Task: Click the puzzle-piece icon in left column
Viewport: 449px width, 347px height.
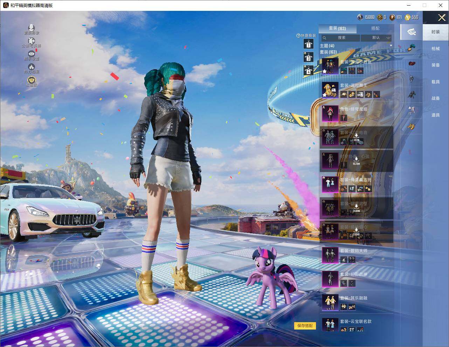Action: pos(32,41)
